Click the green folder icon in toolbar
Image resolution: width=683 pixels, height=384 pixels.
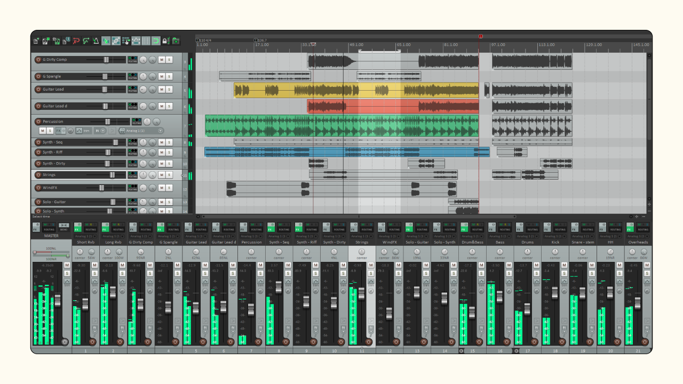[x=176, y=41]
